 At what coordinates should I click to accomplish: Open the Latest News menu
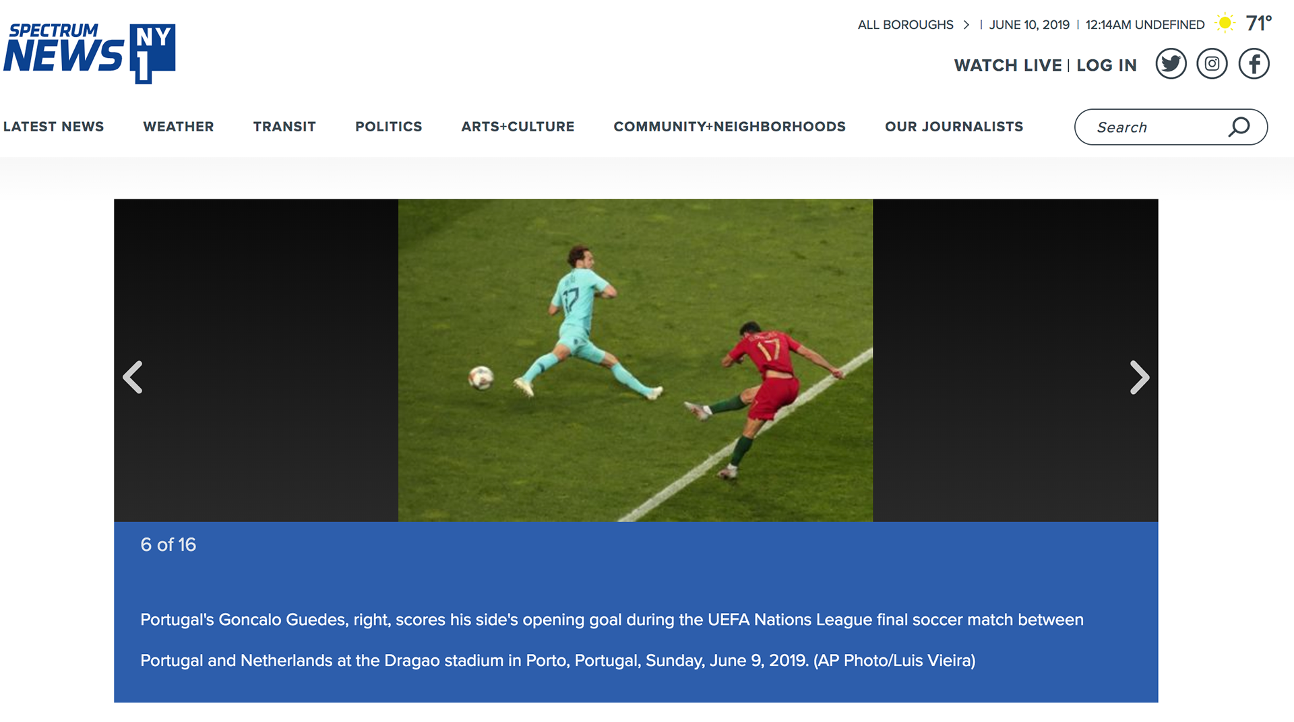point(54,127)
